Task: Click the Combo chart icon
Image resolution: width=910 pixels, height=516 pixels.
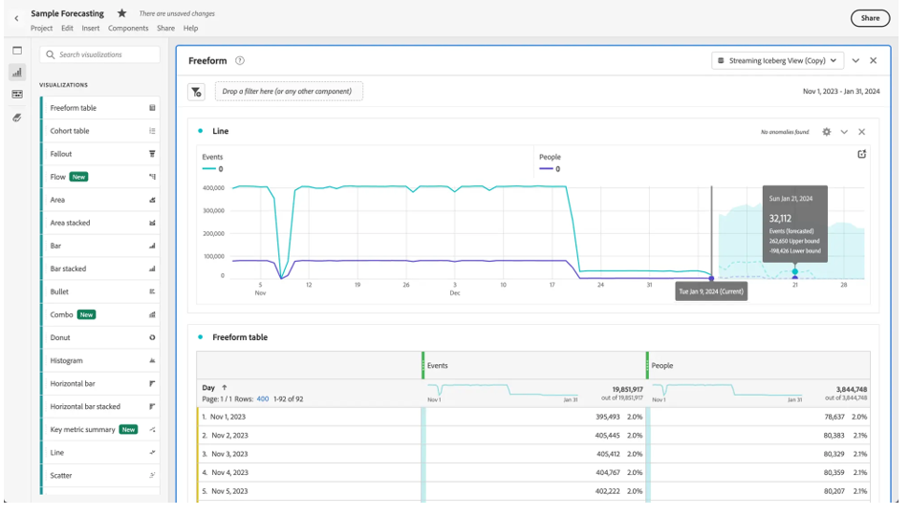Action: pos(152,314)
